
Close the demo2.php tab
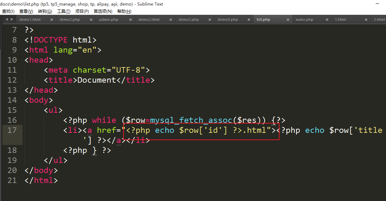91,20
